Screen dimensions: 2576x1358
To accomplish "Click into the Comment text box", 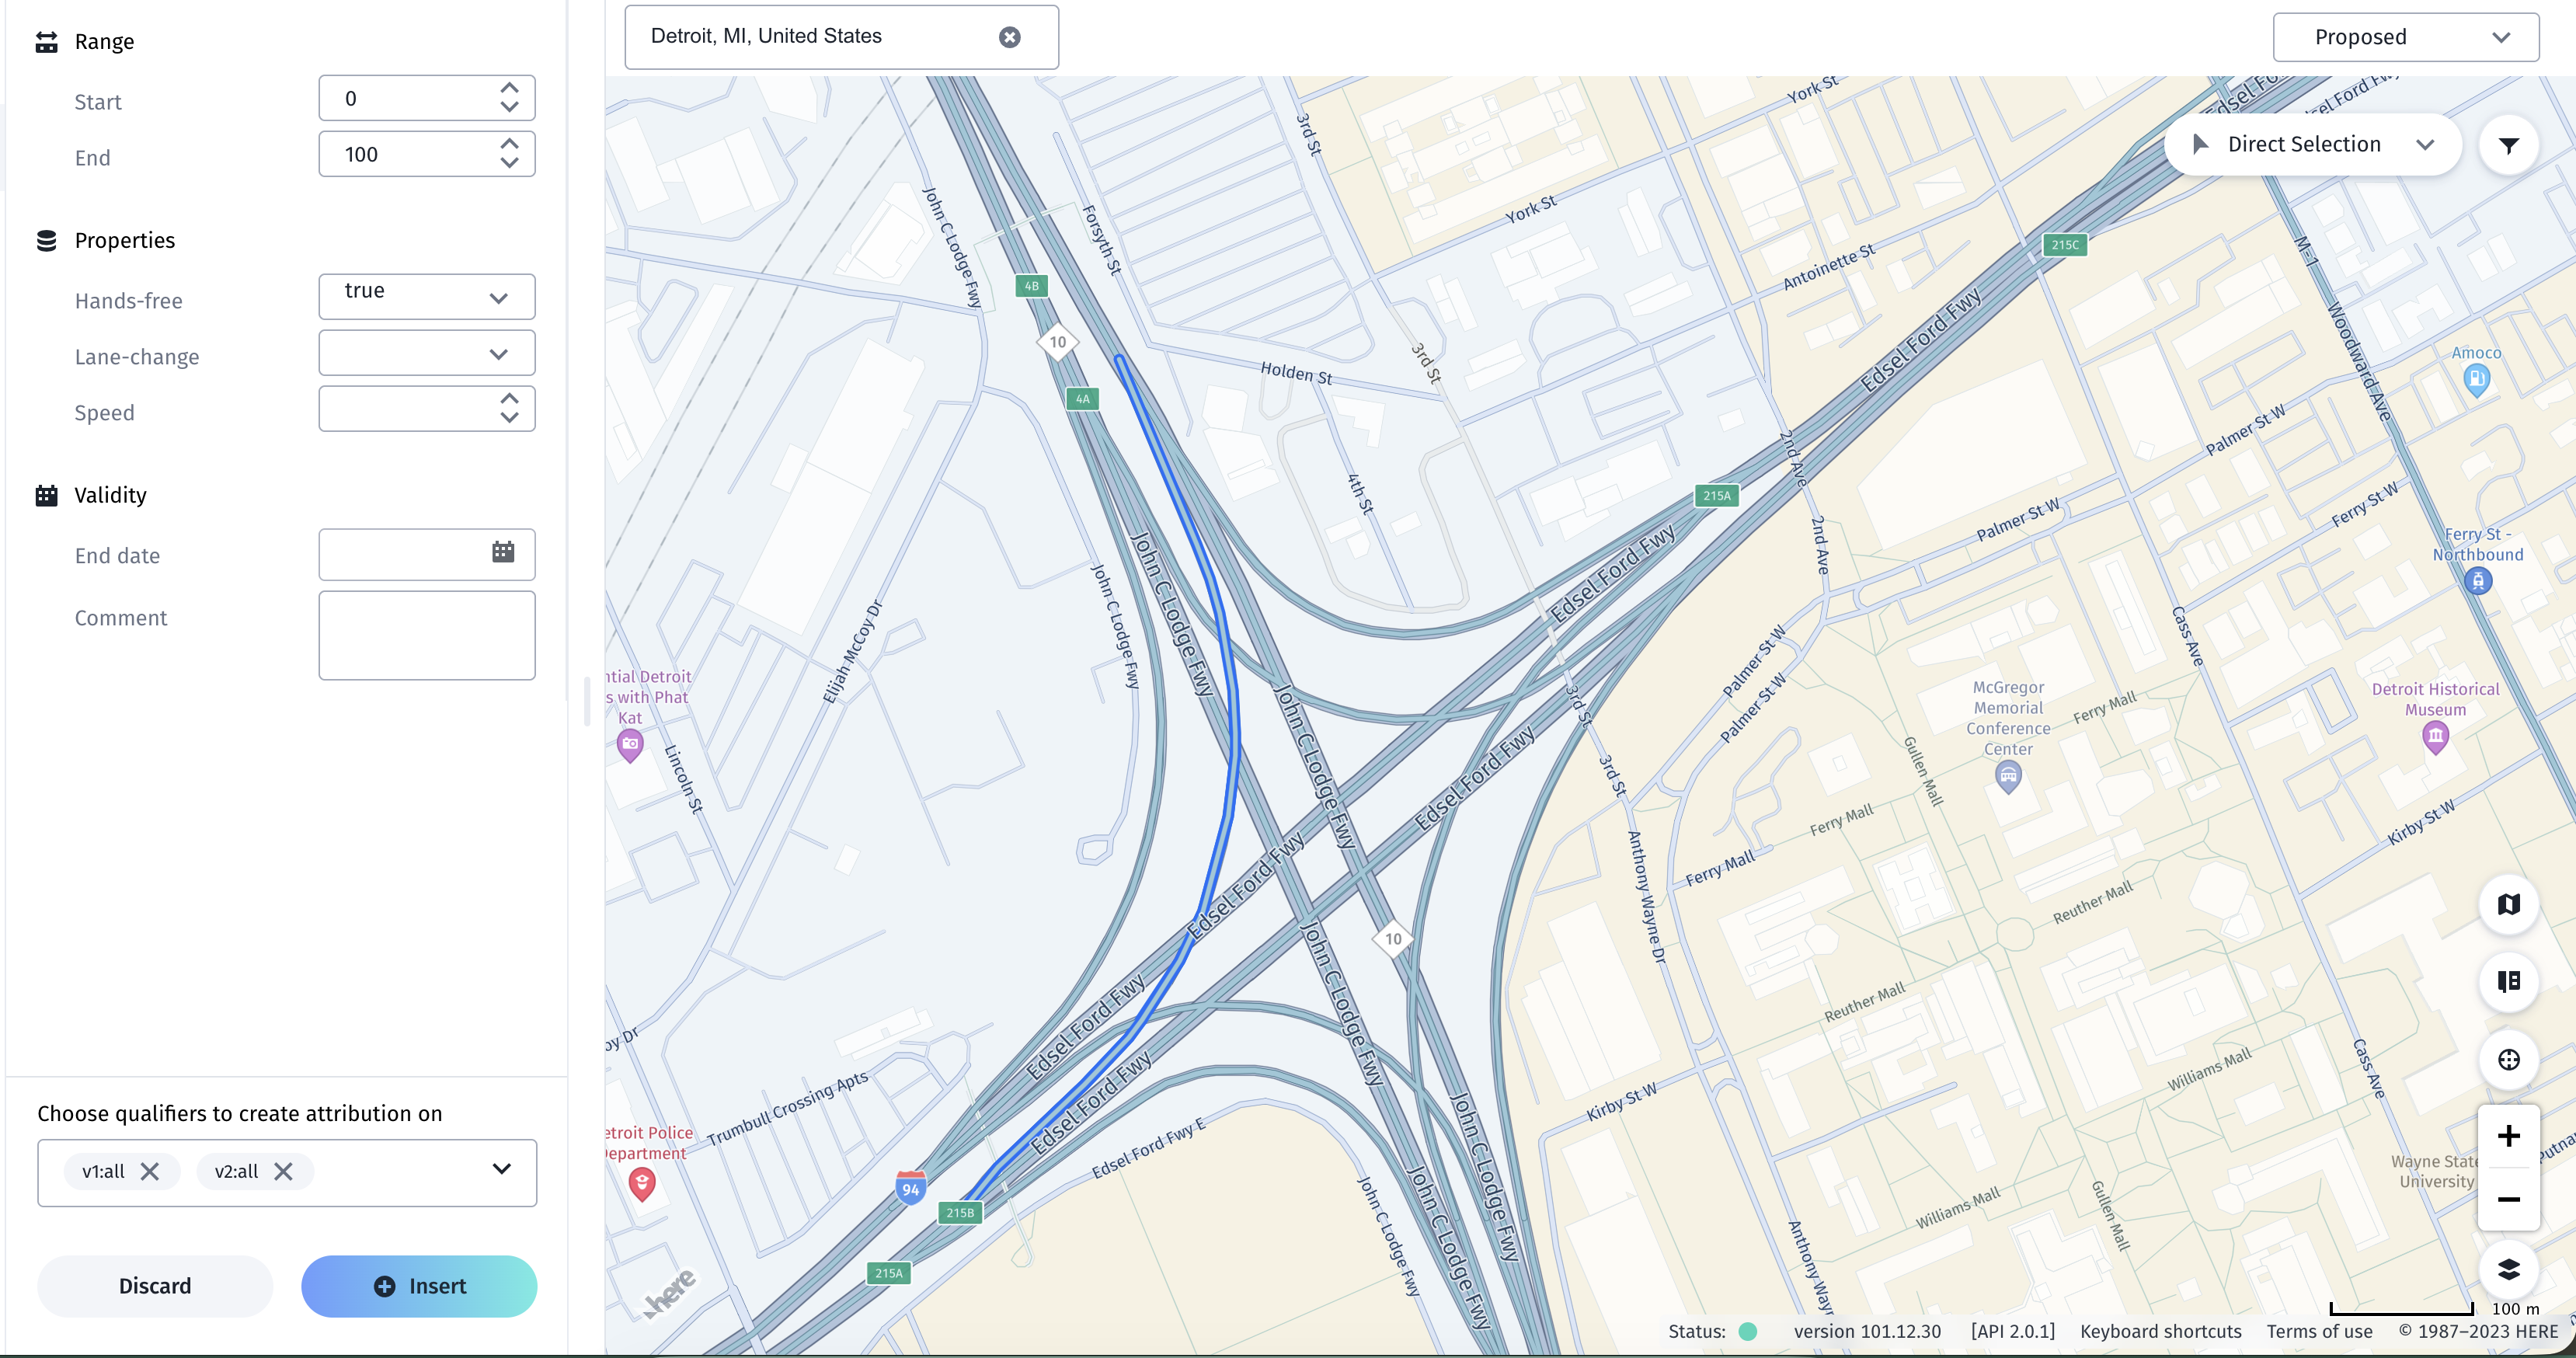I will tap(426, 635).
